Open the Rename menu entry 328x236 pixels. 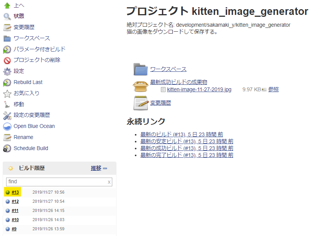tap(23, 137)
